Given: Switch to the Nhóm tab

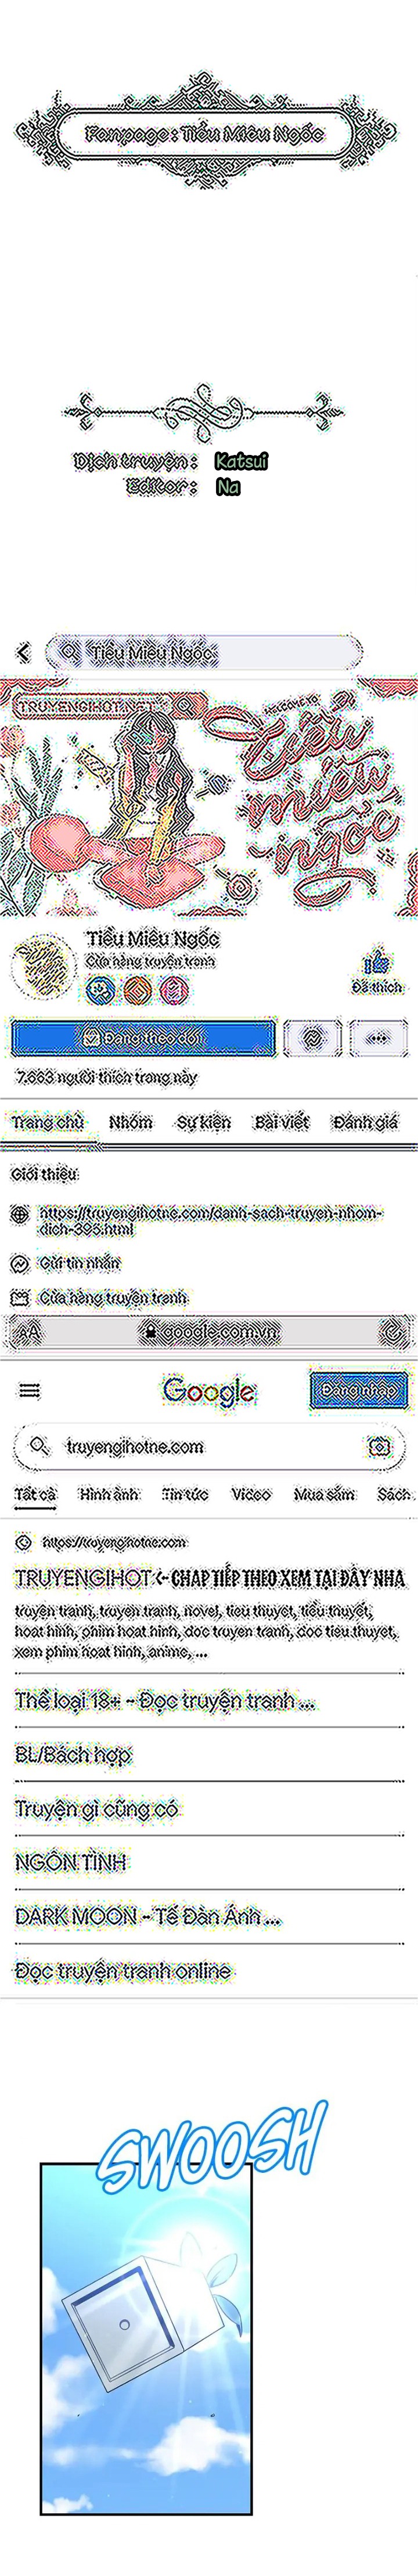Looking at the screenshot, I should pos(131,1122).
